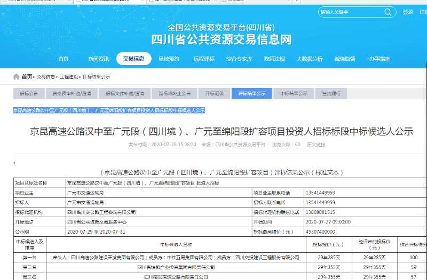Open the 大数据分析 navigation item

(x=310, y=59)
